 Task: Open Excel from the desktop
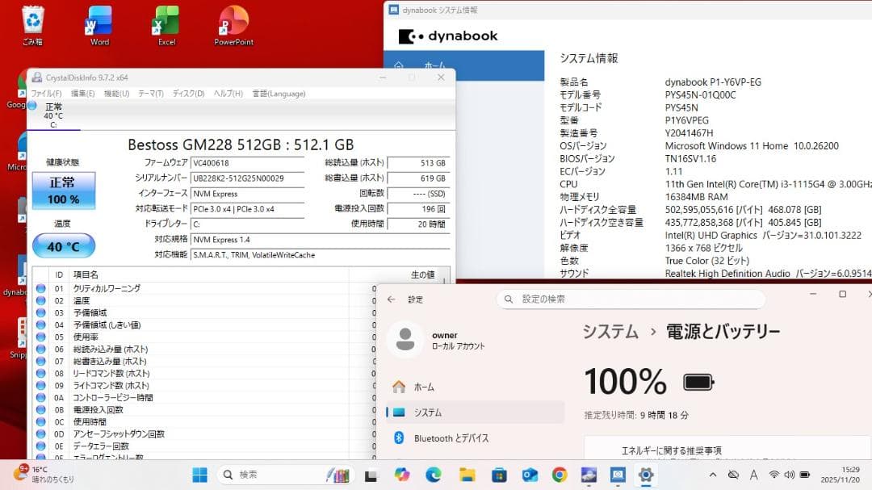[x=166, y=24]
